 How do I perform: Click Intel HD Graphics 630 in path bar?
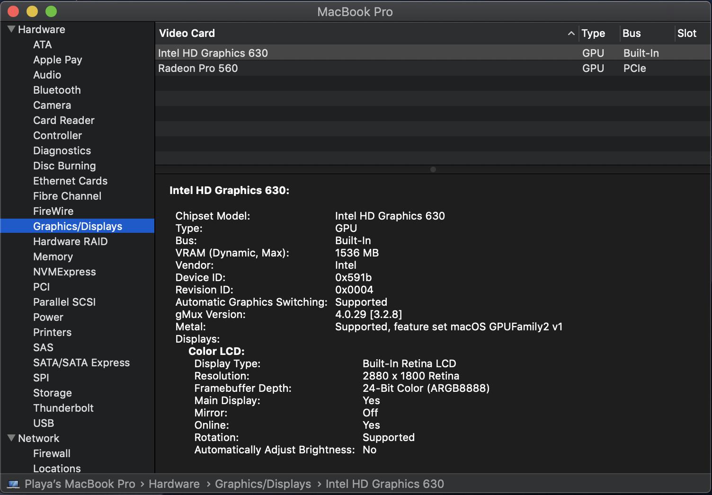click(385, 484)
